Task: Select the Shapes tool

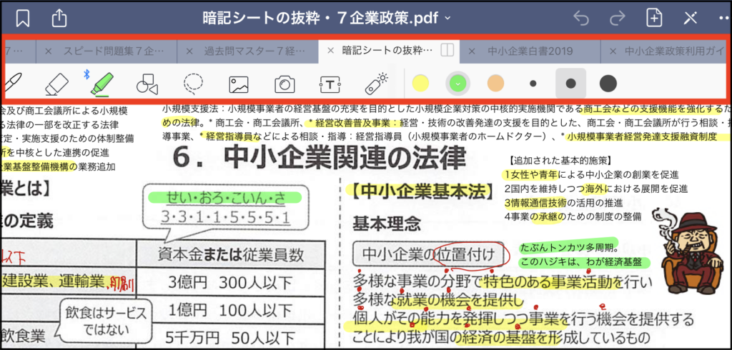Action: click(147, 84)
